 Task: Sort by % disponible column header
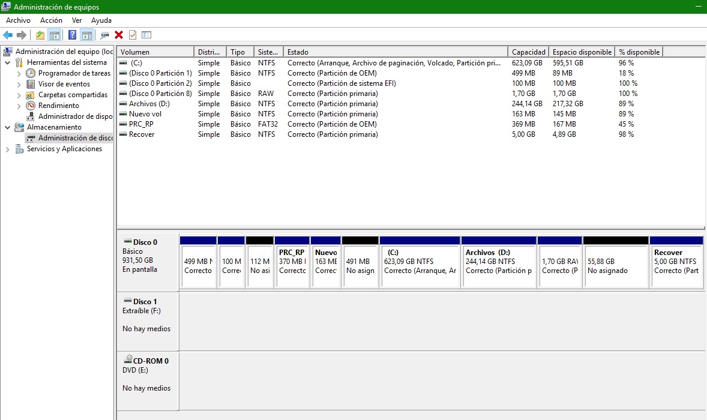click(x=639, y=52)
